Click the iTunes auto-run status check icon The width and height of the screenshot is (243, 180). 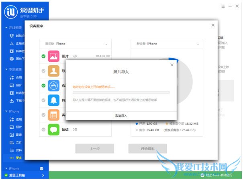click(202, 175)
